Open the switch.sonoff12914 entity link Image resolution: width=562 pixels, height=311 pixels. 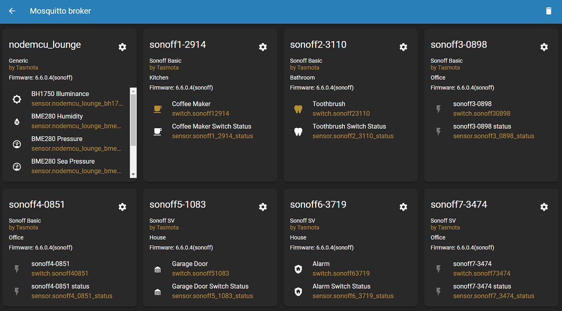click(200, 113)
